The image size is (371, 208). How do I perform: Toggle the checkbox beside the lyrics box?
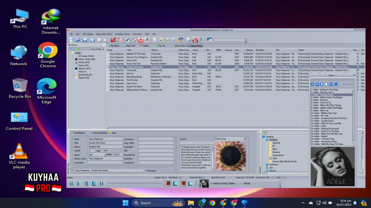pyautogui.click(x=178, y=147)
